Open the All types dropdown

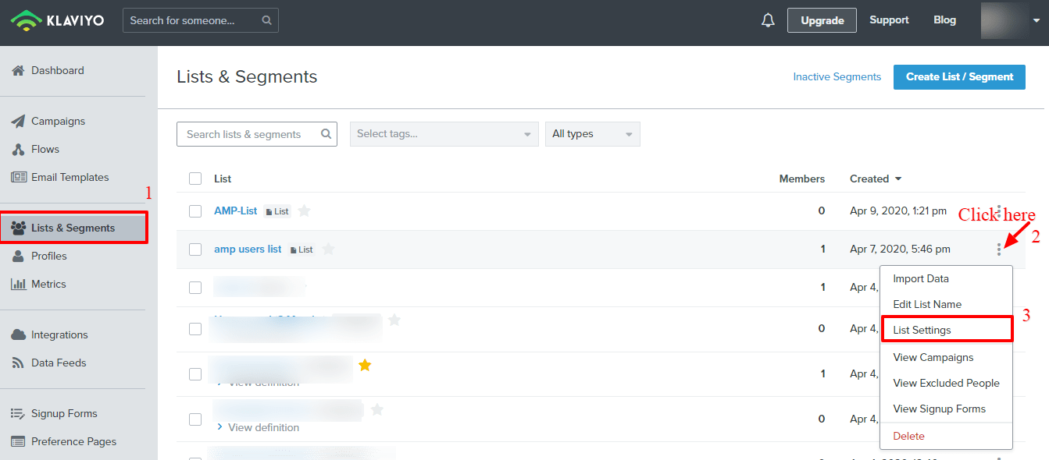pyautogui.click(x=592, y=134)
